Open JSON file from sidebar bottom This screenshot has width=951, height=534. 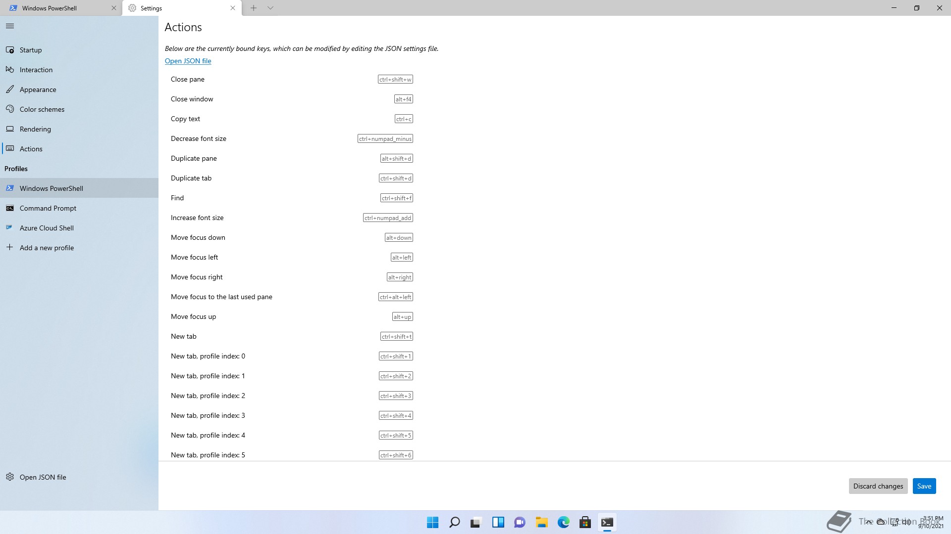[43, 477]
